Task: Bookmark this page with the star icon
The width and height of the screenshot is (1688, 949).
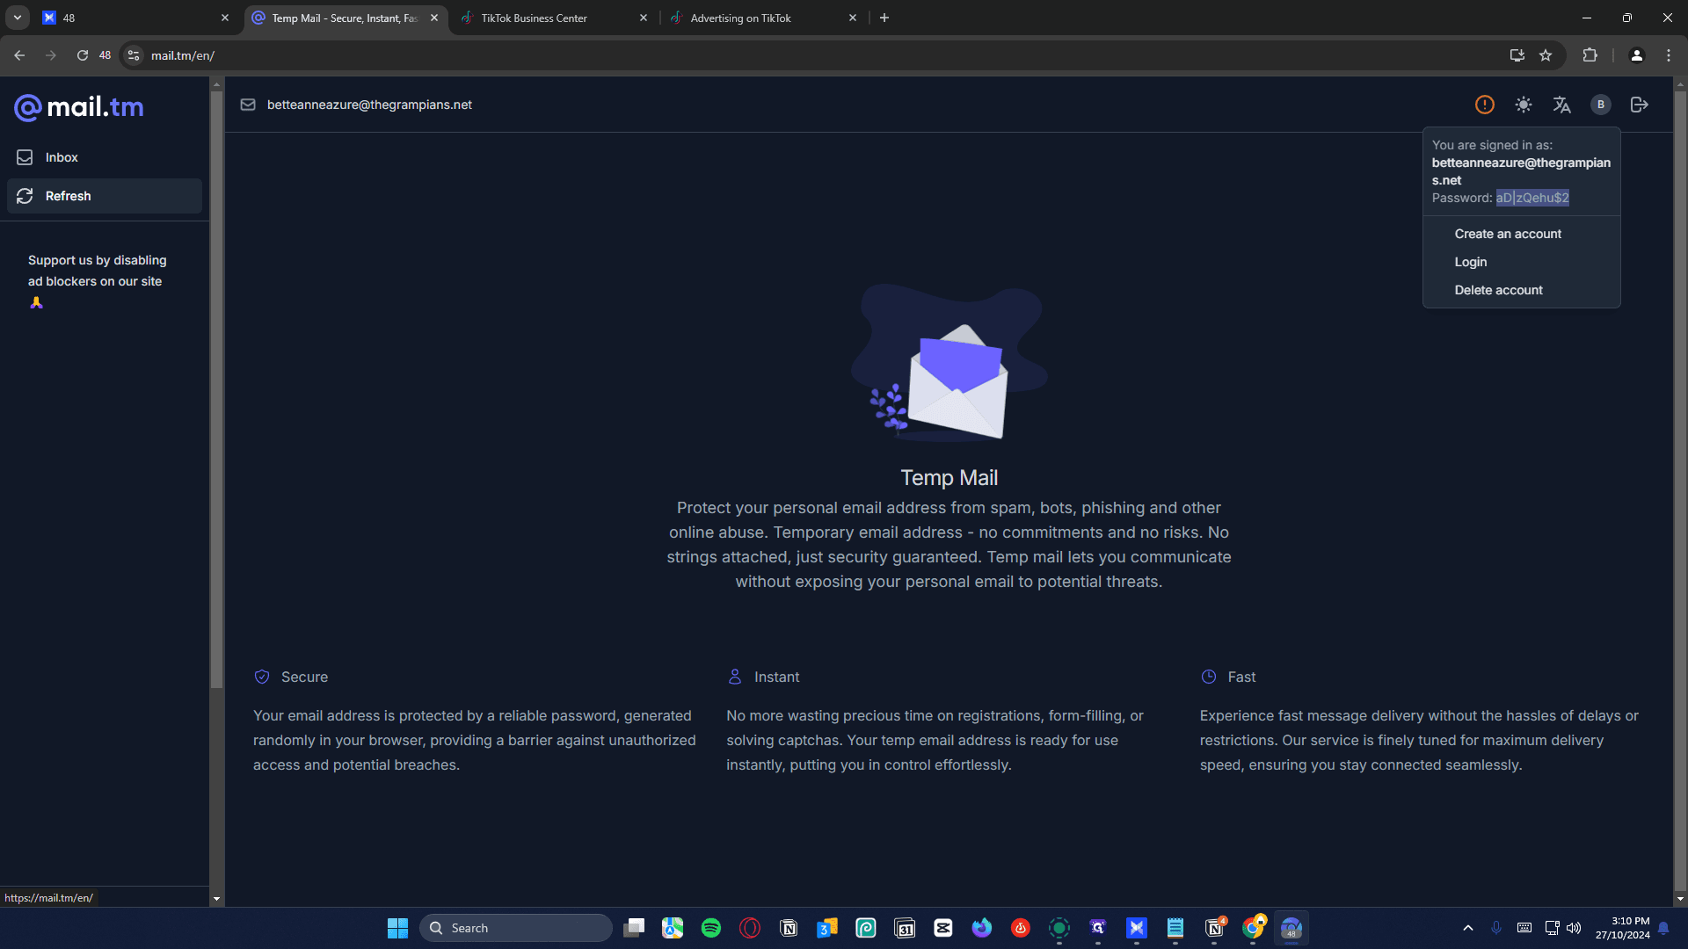Action: [x=1546, y=55]
